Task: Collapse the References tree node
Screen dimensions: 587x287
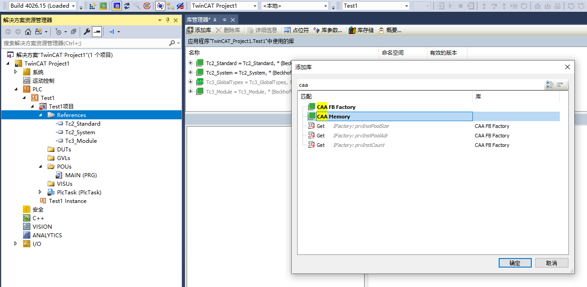Action: (42, 115)
